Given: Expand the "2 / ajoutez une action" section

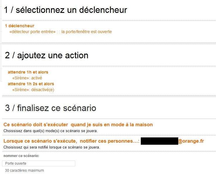Looking at the screenshot, I should point(47,55).
